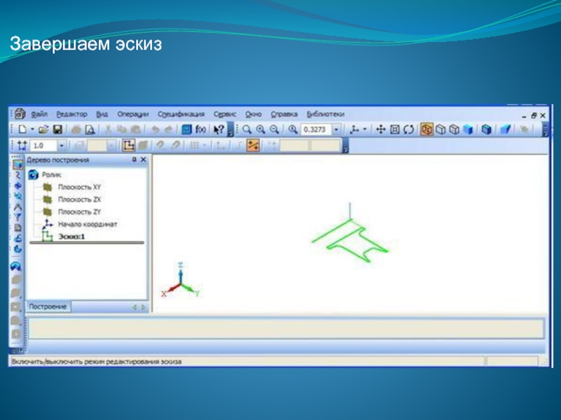Image resolution: width=561 pixels, height=420 pixels.
Task: Select the Zoom window magnifier tool
Action: point(247,129)
